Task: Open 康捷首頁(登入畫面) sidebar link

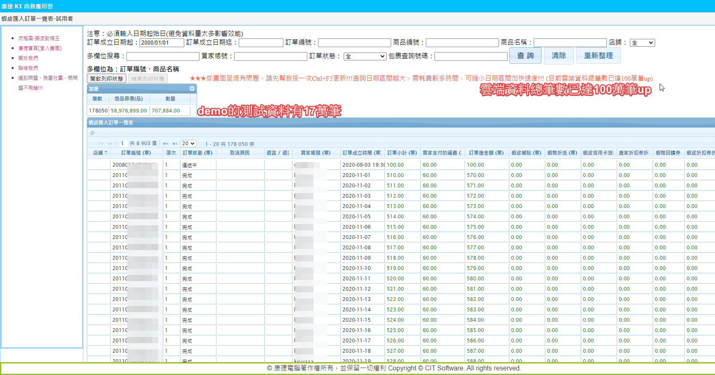Action: point(40,48)
